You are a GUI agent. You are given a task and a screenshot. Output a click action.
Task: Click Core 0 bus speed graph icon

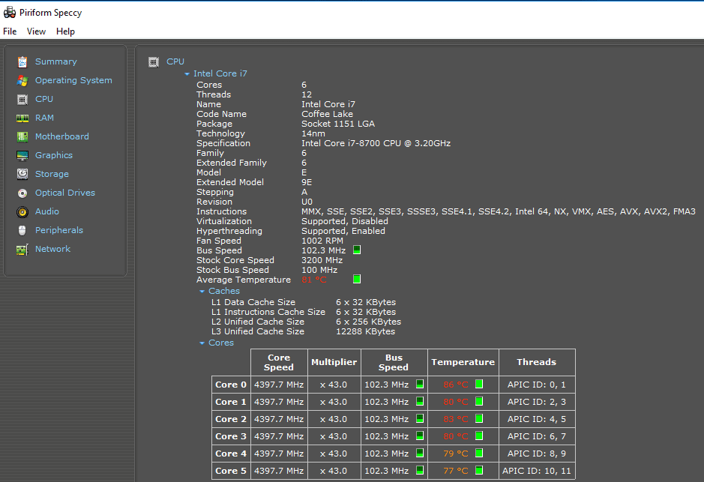tap(420, 384)
